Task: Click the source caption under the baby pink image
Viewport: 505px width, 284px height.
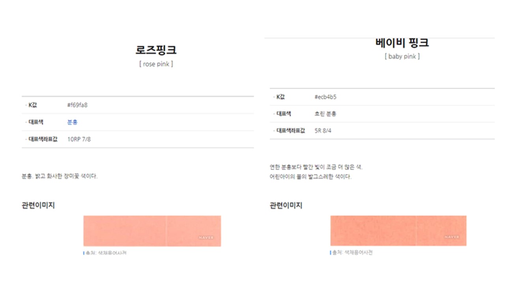Action: tap(352, 253)
